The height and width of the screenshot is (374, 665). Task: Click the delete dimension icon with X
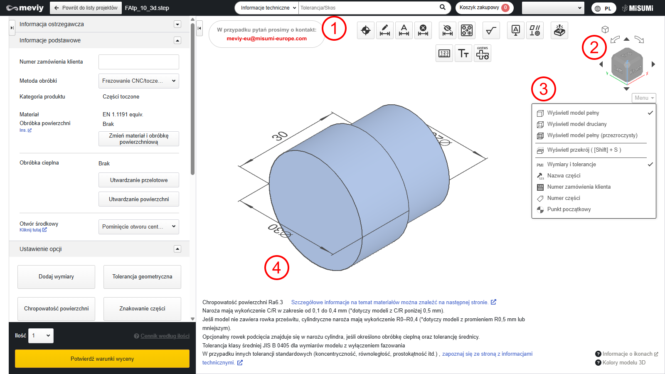[423, 30]
